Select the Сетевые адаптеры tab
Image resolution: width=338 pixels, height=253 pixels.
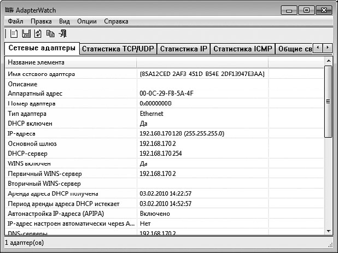pyautogui.click(x=42, y=48)
